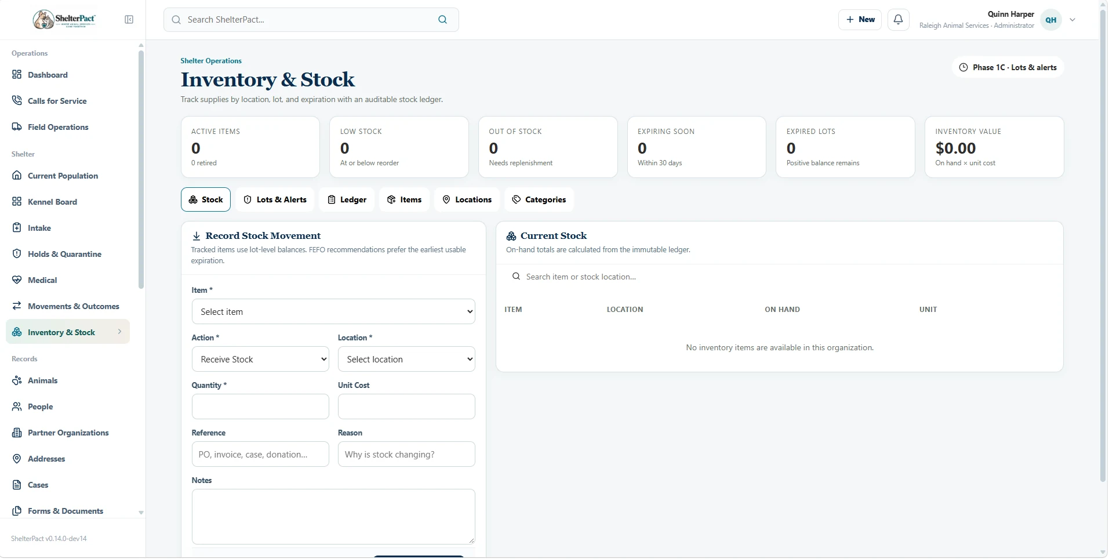Open the Action dropdown showing Receive Stock
Image resolution: width=1109 pixels, height=559 pixels.
(x=260, y=360)
